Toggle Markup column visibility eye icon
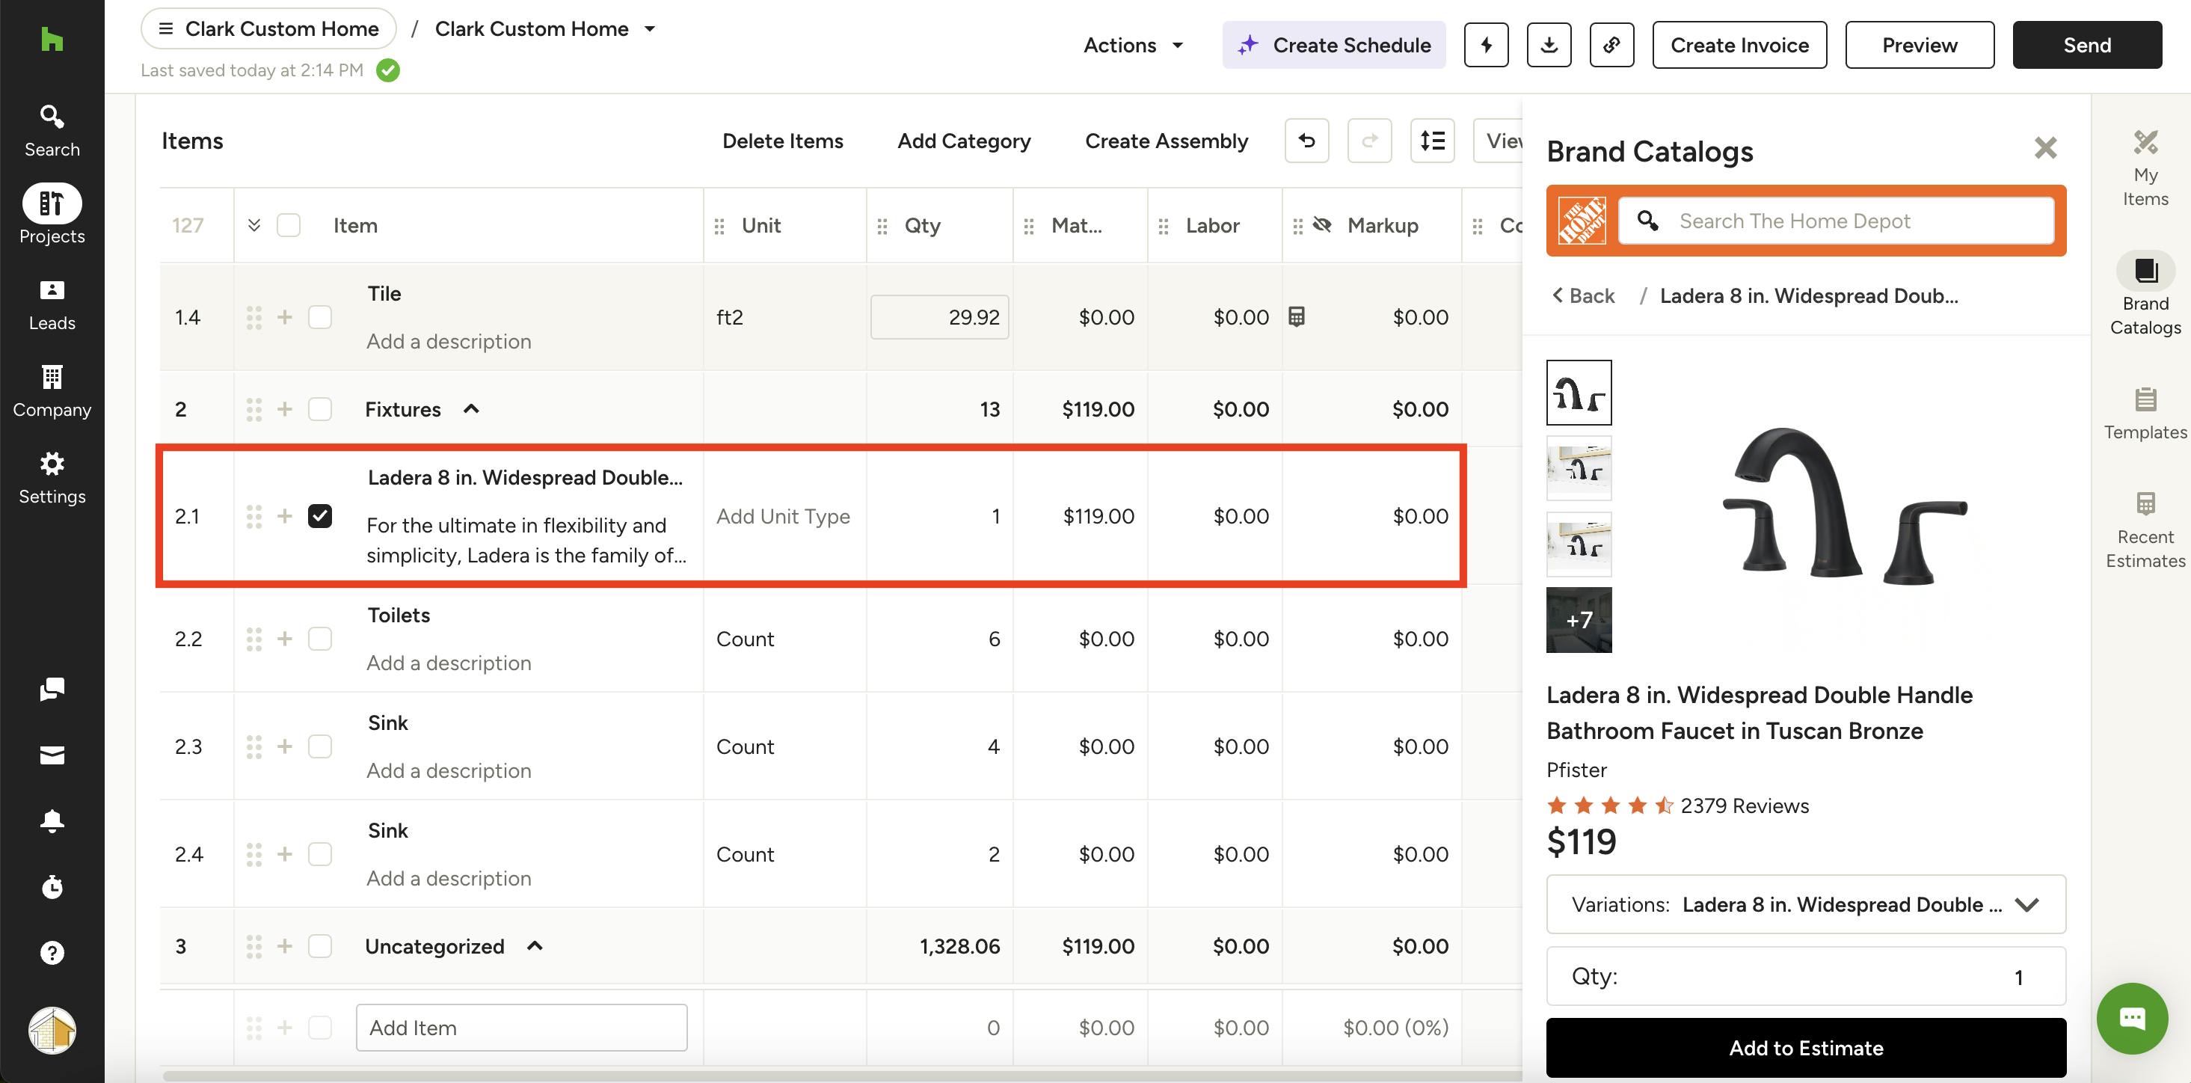2191x1083 pixels. (x=1322, y=225)
